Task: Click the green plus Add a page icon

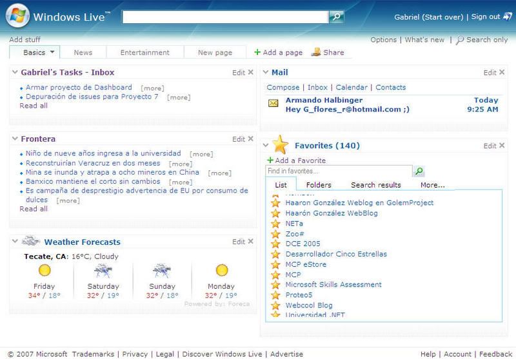Action: tap(257, 53)
